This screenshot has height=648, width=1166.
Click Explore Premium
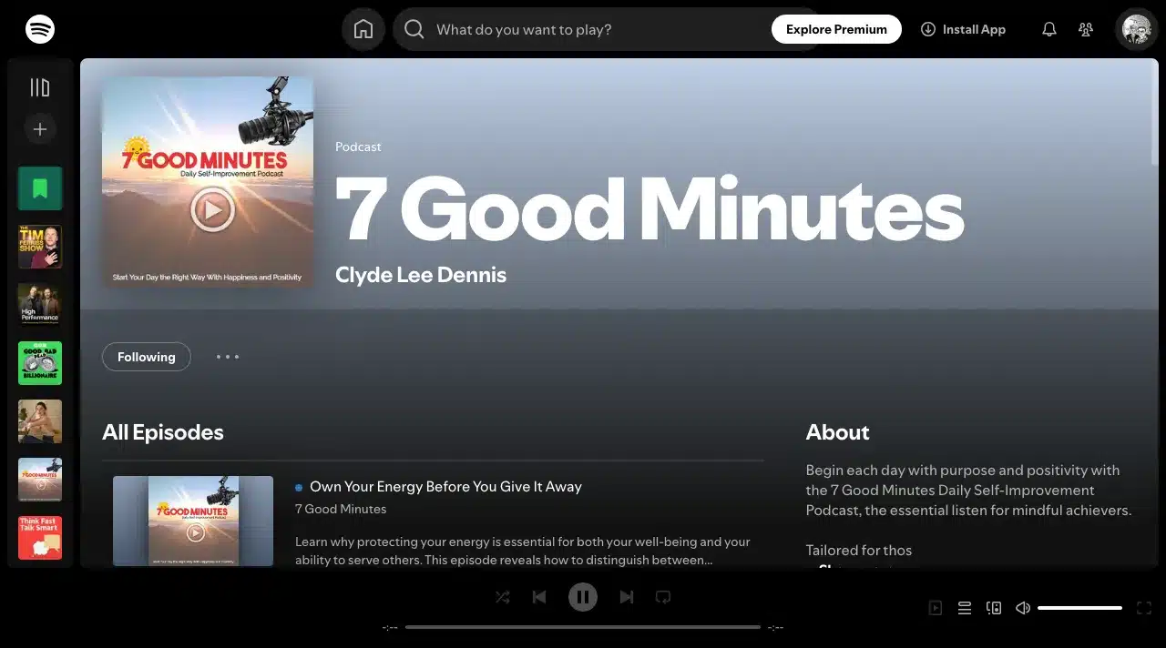[x=835, y=28]
